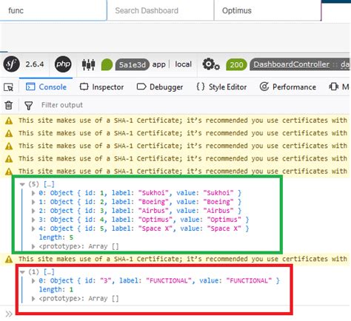Viewport: 351px width, 321px height.
Task: Switch to the Performance tab
Action: [288, 87]
